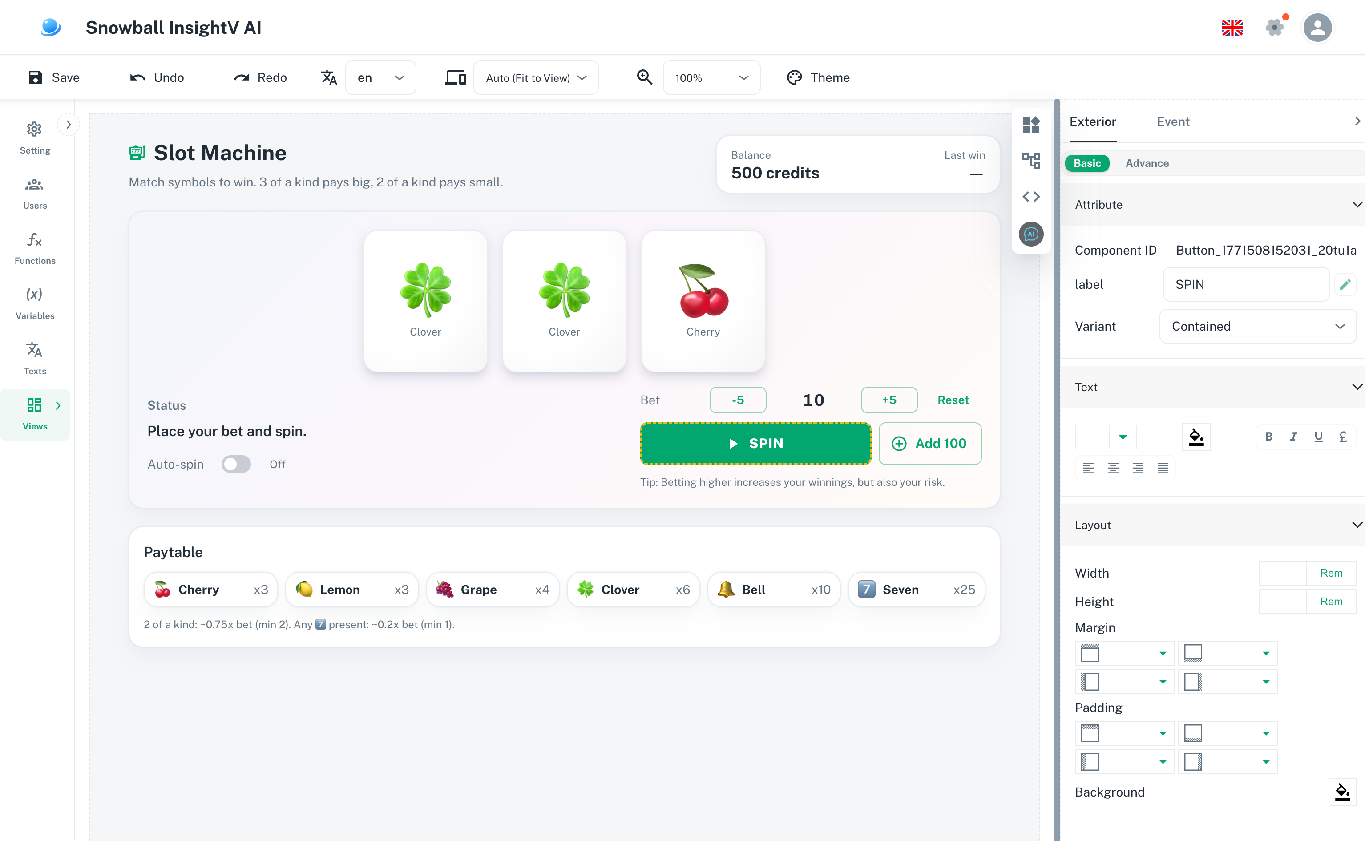
Task: Open the Views panel in the left sidebar
Action: click(35, 414)
